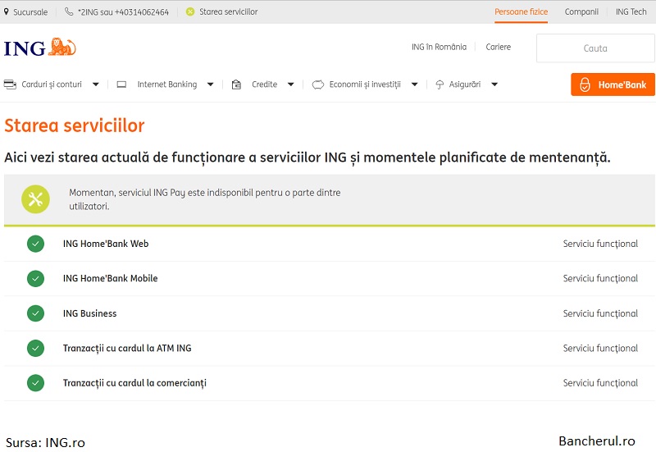
Task: Select the ING Business row label
Action: pyautogui.click(x=89, y=313)
